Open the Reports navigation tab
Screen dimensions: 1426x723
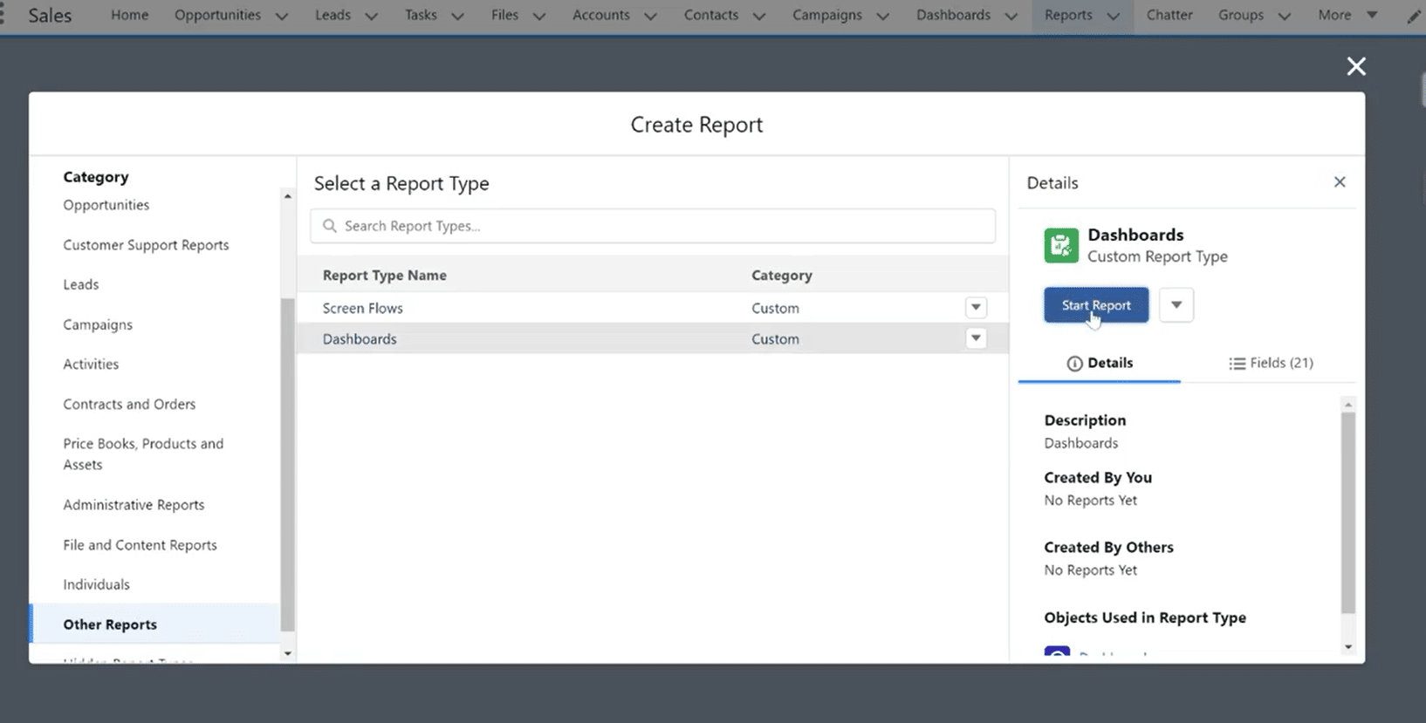[1068, 15]
